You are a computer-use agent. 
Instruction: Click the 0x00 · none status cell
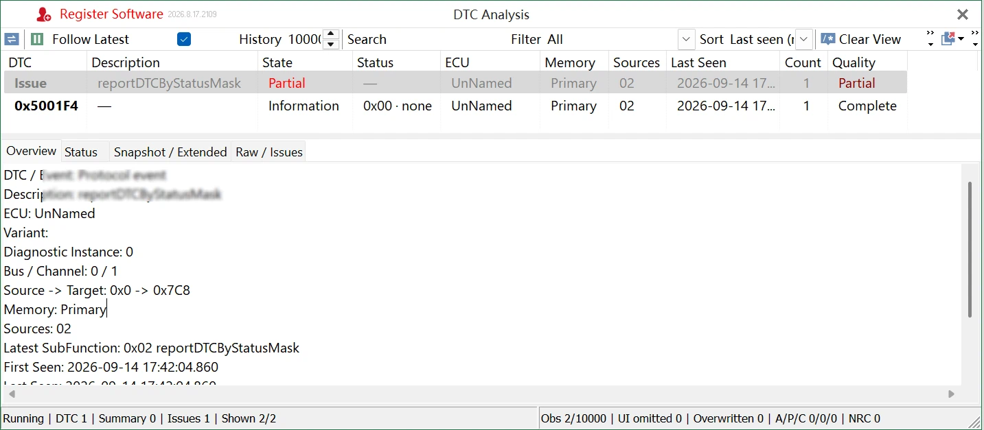tap(398, 106)
